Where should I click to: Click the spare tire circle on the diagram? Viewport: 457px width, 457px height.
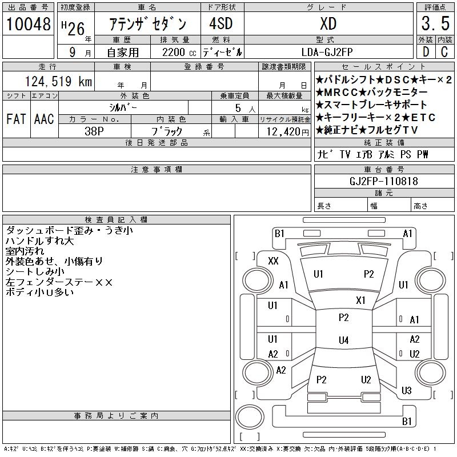click(x=250, y=416)
